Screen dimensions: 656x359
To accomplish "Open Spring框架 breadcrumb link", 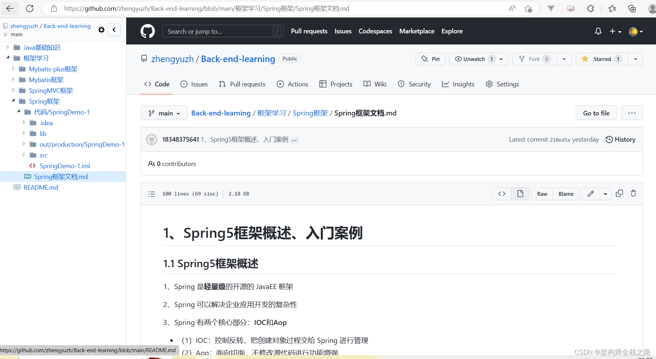I will click(x=310, y=113).
